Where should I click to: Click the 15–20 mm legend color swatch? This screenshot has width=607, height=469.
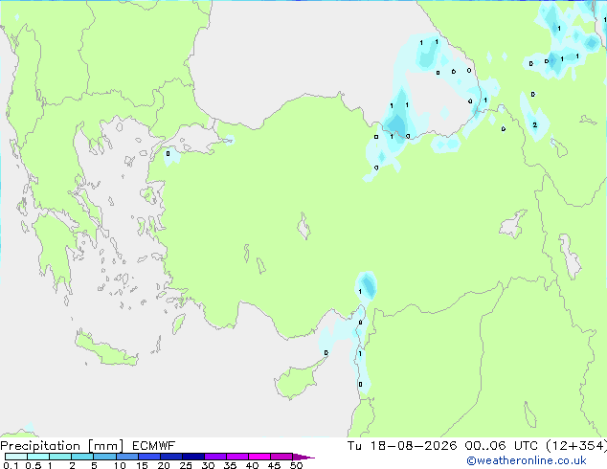tap(149, 457)
